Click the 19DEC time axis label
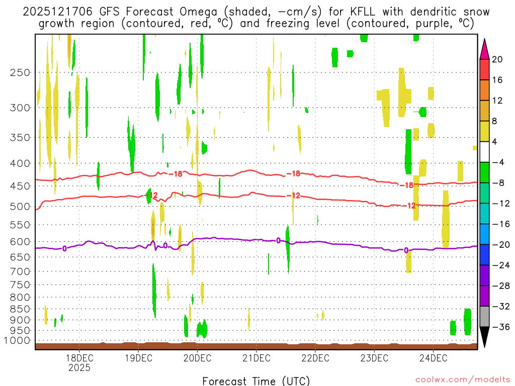The width and height of the screenshot is (515, 386). pyautogui.click(x=138, y=358)
